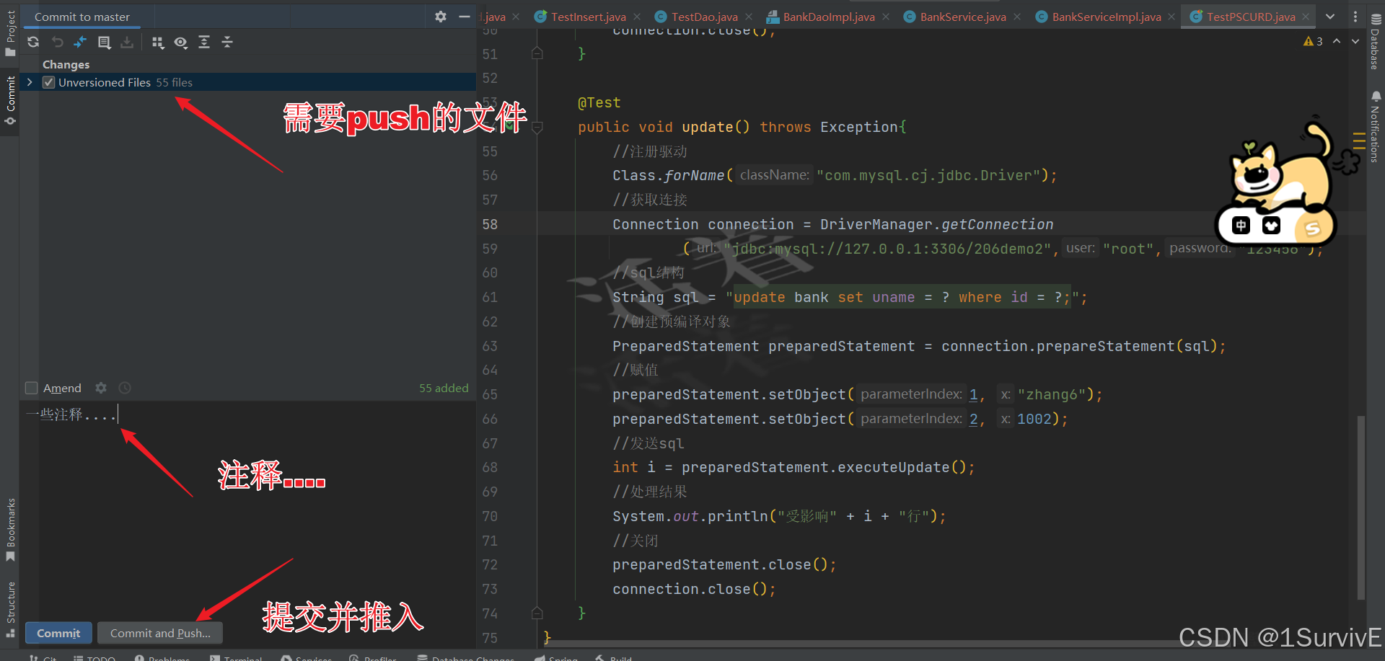Open the Problems tool window
This screenshot has height=661, width=1385.
(162, 657)
